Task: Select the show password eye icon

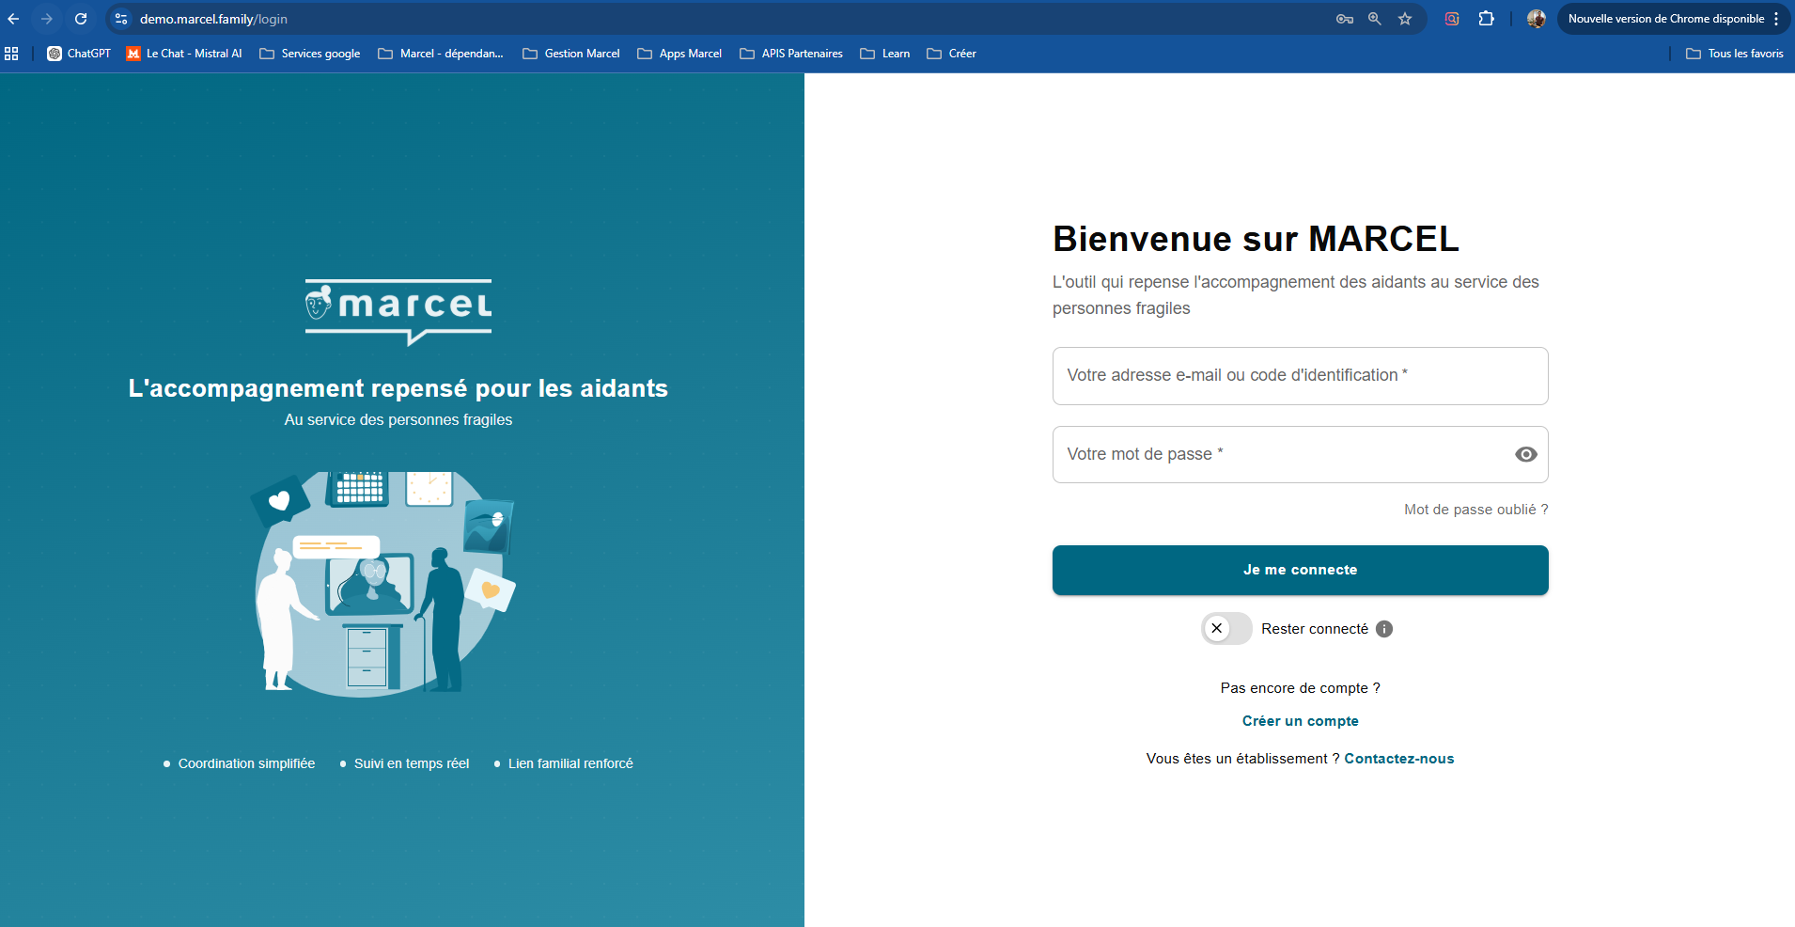Action: click(1525, 454)
